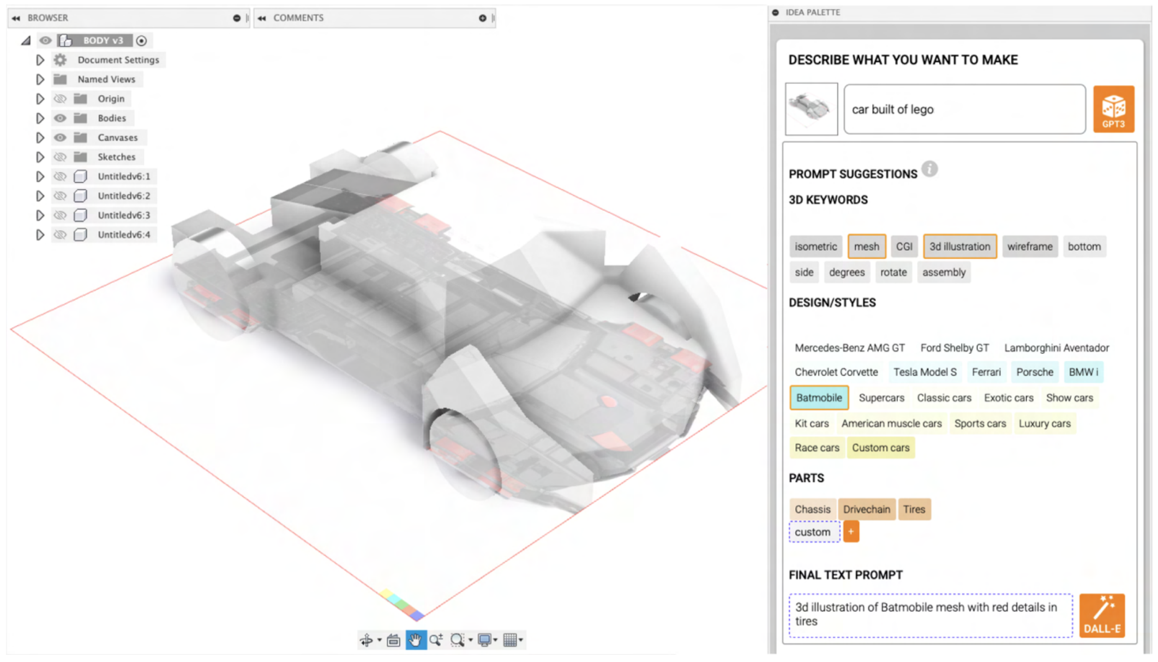
Task: Deselect the mesh keyword chip
Action: pos(866,246)
